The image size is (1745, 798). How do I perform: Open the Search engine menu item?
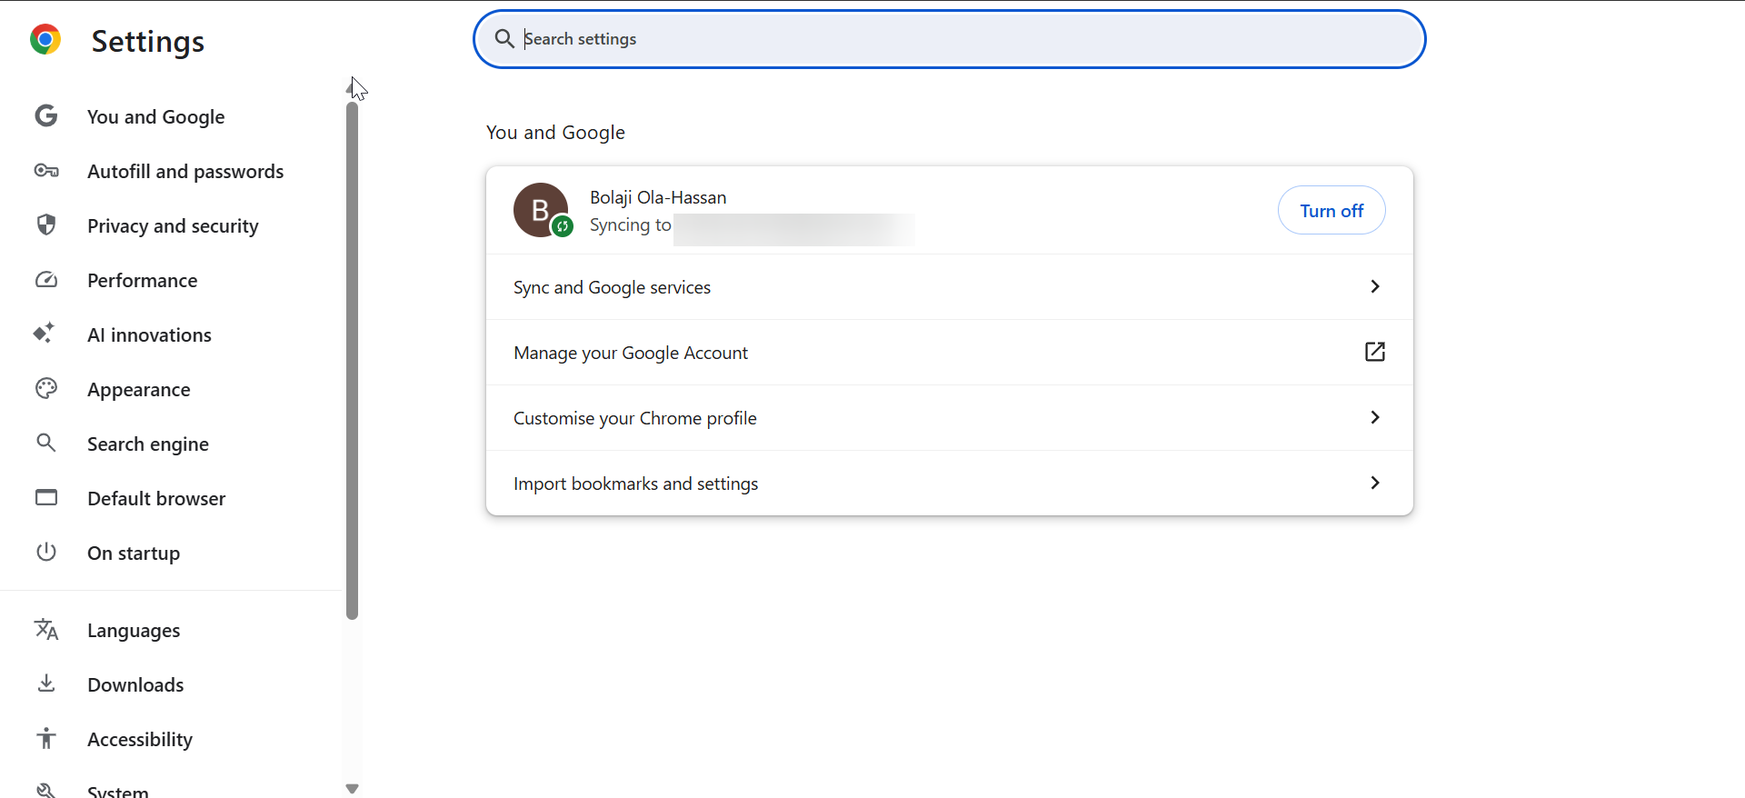pyautogui.click(x=148, y=444)
